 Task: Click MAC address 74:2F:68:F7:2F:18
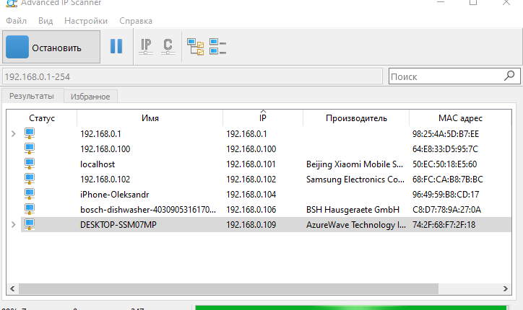(x=444, y=225)
